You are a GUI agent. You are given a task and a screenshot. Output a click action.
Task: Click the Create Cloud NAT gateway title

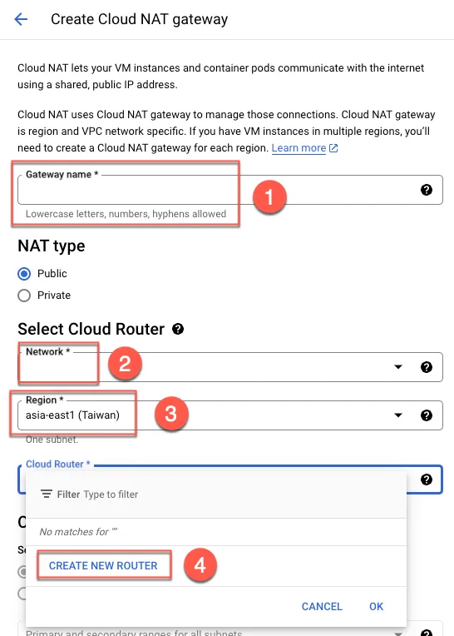[140, 19]
